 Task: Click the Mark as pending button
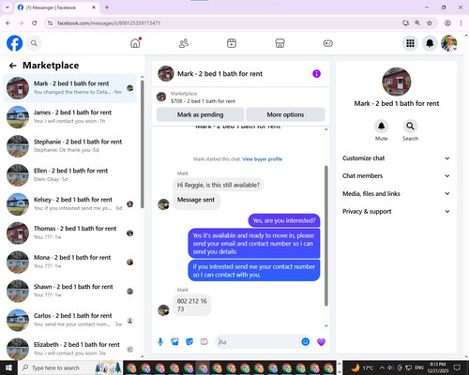[200, 114]
